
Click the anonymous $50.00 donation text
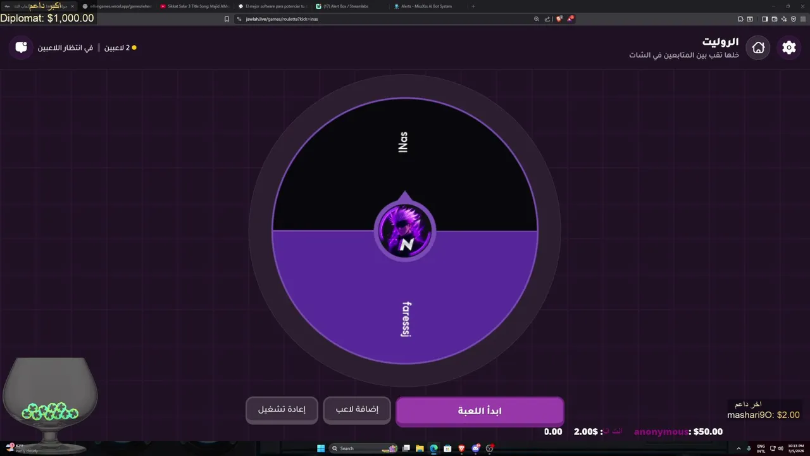tap(678, 432)
